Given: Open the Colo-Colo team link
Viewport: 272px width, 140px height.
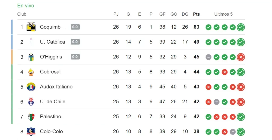Looking at the screenshot, I should point(51,131).
